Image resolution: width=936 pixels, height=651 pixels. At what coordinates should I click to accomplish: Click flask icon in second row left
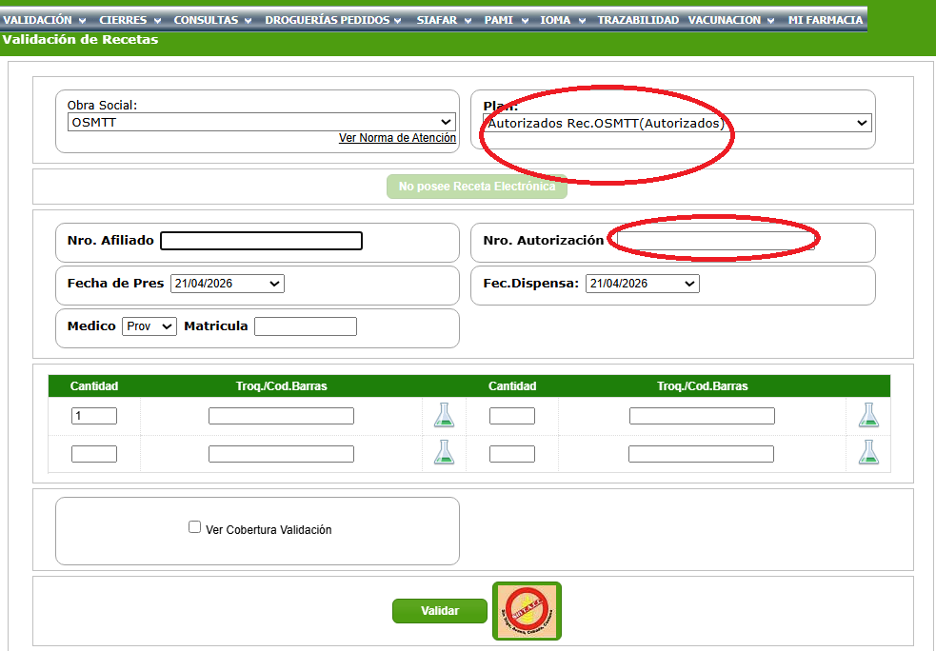click(444, 453)
